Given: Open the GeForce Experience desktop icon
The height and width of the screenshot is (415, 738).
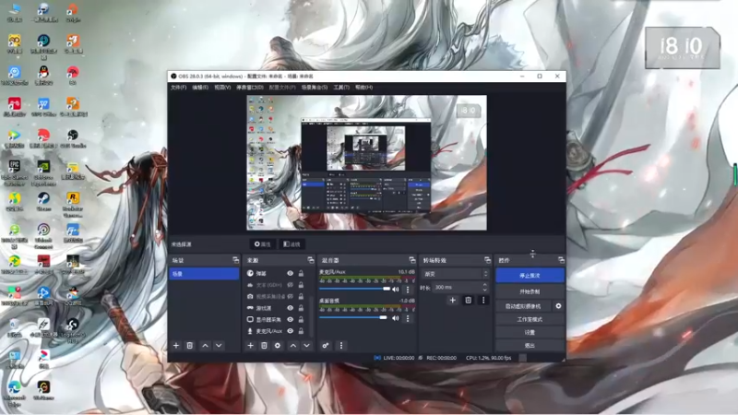Looking at the screenshot, I should point(43,172).
